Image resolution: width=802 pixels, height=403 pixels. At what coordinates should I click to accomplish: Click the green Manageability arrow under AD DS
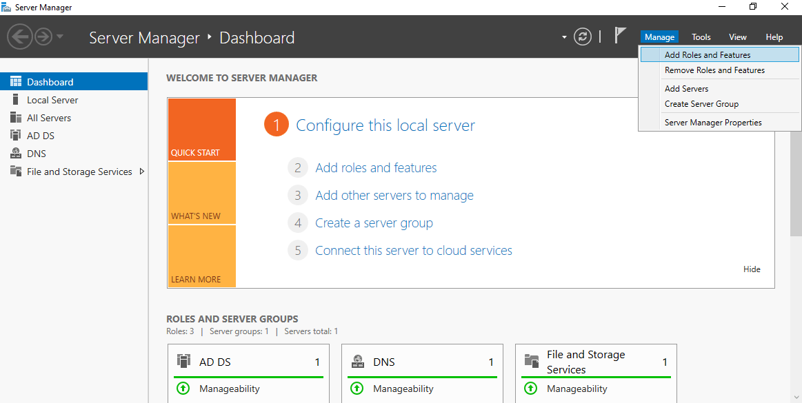click(183, 388)
